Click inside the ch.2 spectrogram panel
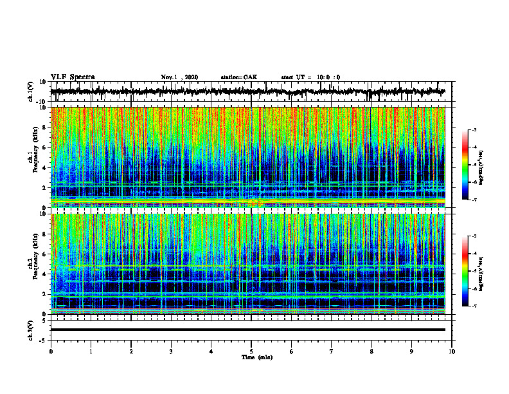The height and width of the screenshot is (394, 509). pyautogui.click(x=247, y=264)
